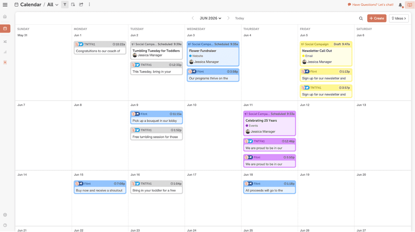The image size is (415, 232).
Task: Click the Help question mark icon in sidebar
Action: (x=5, y=224)
